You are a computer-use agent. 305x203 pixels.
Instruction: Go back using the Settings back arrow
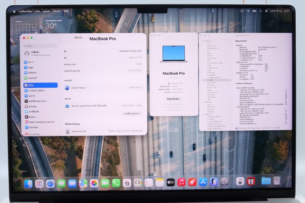click(63, 38)
